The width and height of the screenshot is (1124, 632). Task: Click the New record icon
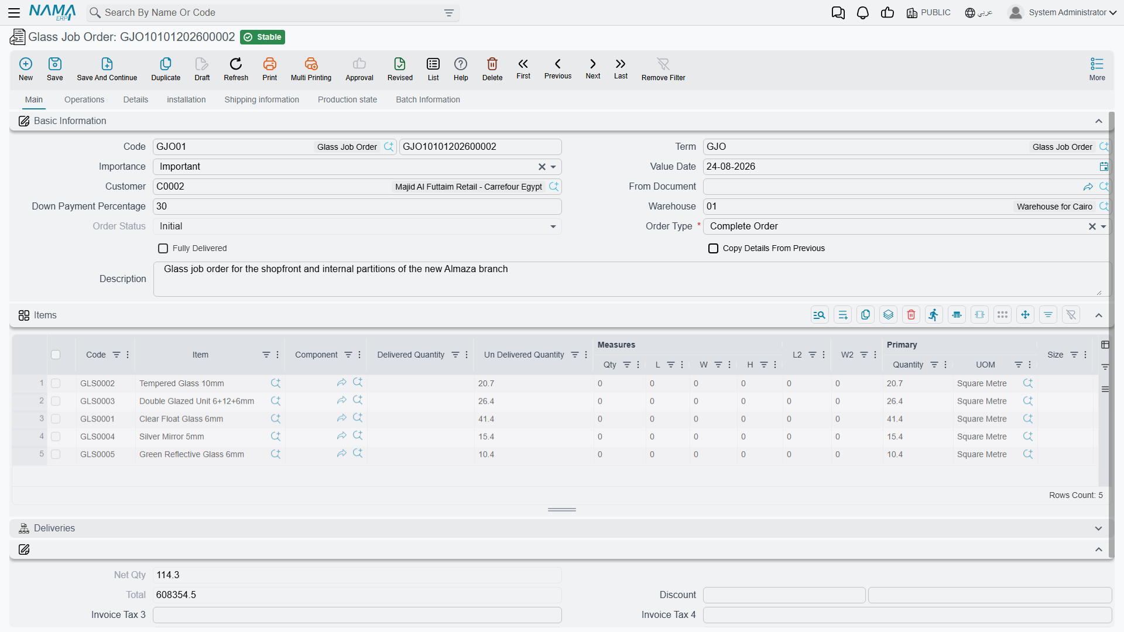26,68
